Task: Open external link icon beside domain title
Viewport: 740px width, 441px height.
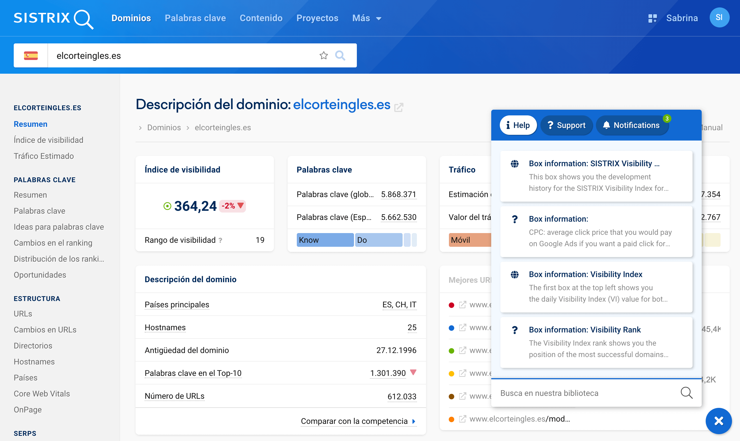Action: point(399,107)
